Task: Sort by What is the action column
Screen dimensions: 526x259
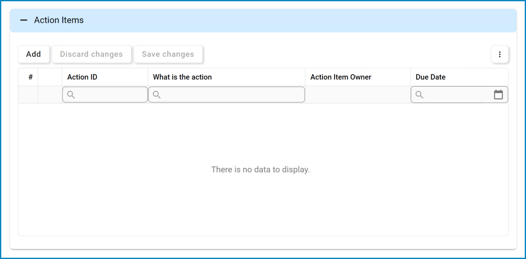Action: point(183,77)
